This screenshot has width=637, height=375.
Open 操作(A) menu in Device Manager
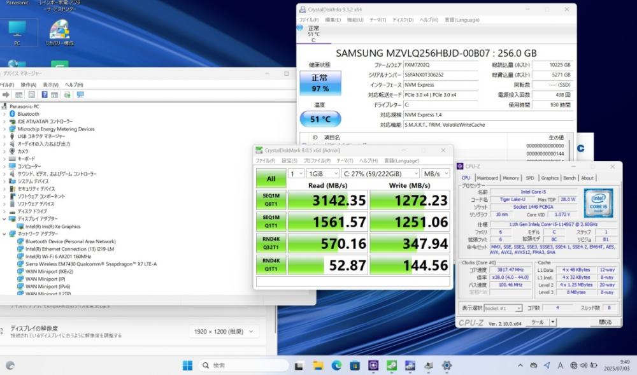pos(28,85)
